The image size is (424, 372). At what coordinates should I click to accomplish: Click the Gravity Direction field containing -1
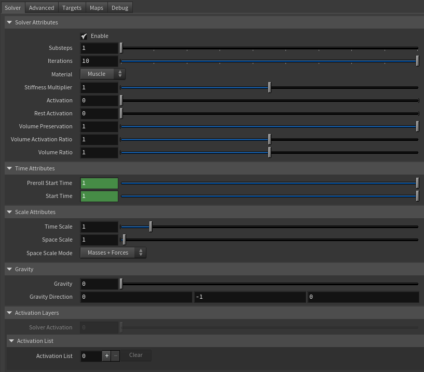tap(250, 297)
